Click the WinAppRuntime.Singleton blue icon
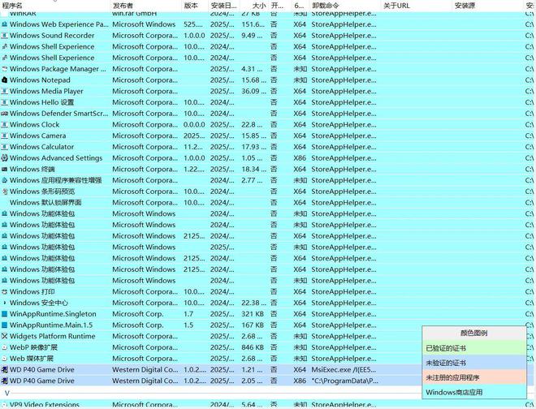The height and width of the screenshot is (409, 536). pos(4,314)
